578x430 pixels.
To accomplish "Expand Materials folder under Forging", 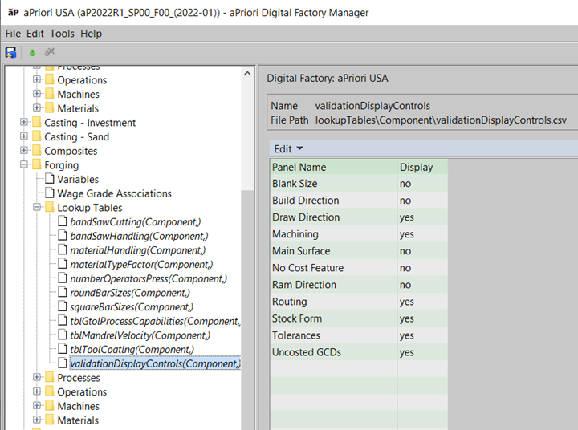I will pos(36,420).
